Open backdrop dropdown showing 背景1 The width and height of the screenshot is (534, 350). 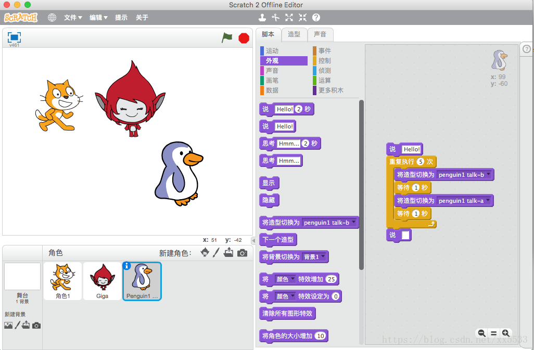coord(314,257)
